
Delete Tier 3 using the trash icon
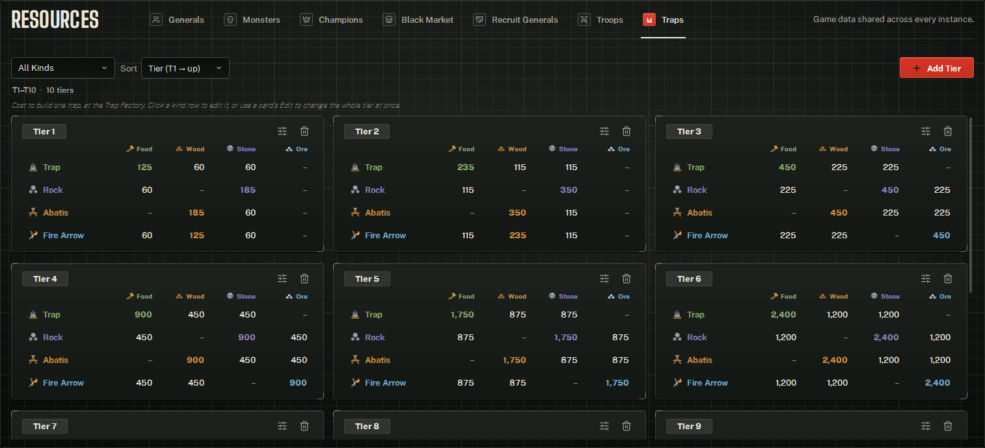(948, 131)
